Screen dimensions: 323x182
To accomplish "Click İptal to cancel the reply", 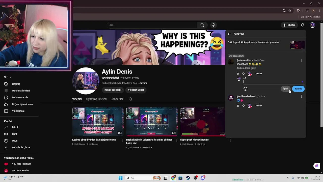I will click(x=285, y=89).
